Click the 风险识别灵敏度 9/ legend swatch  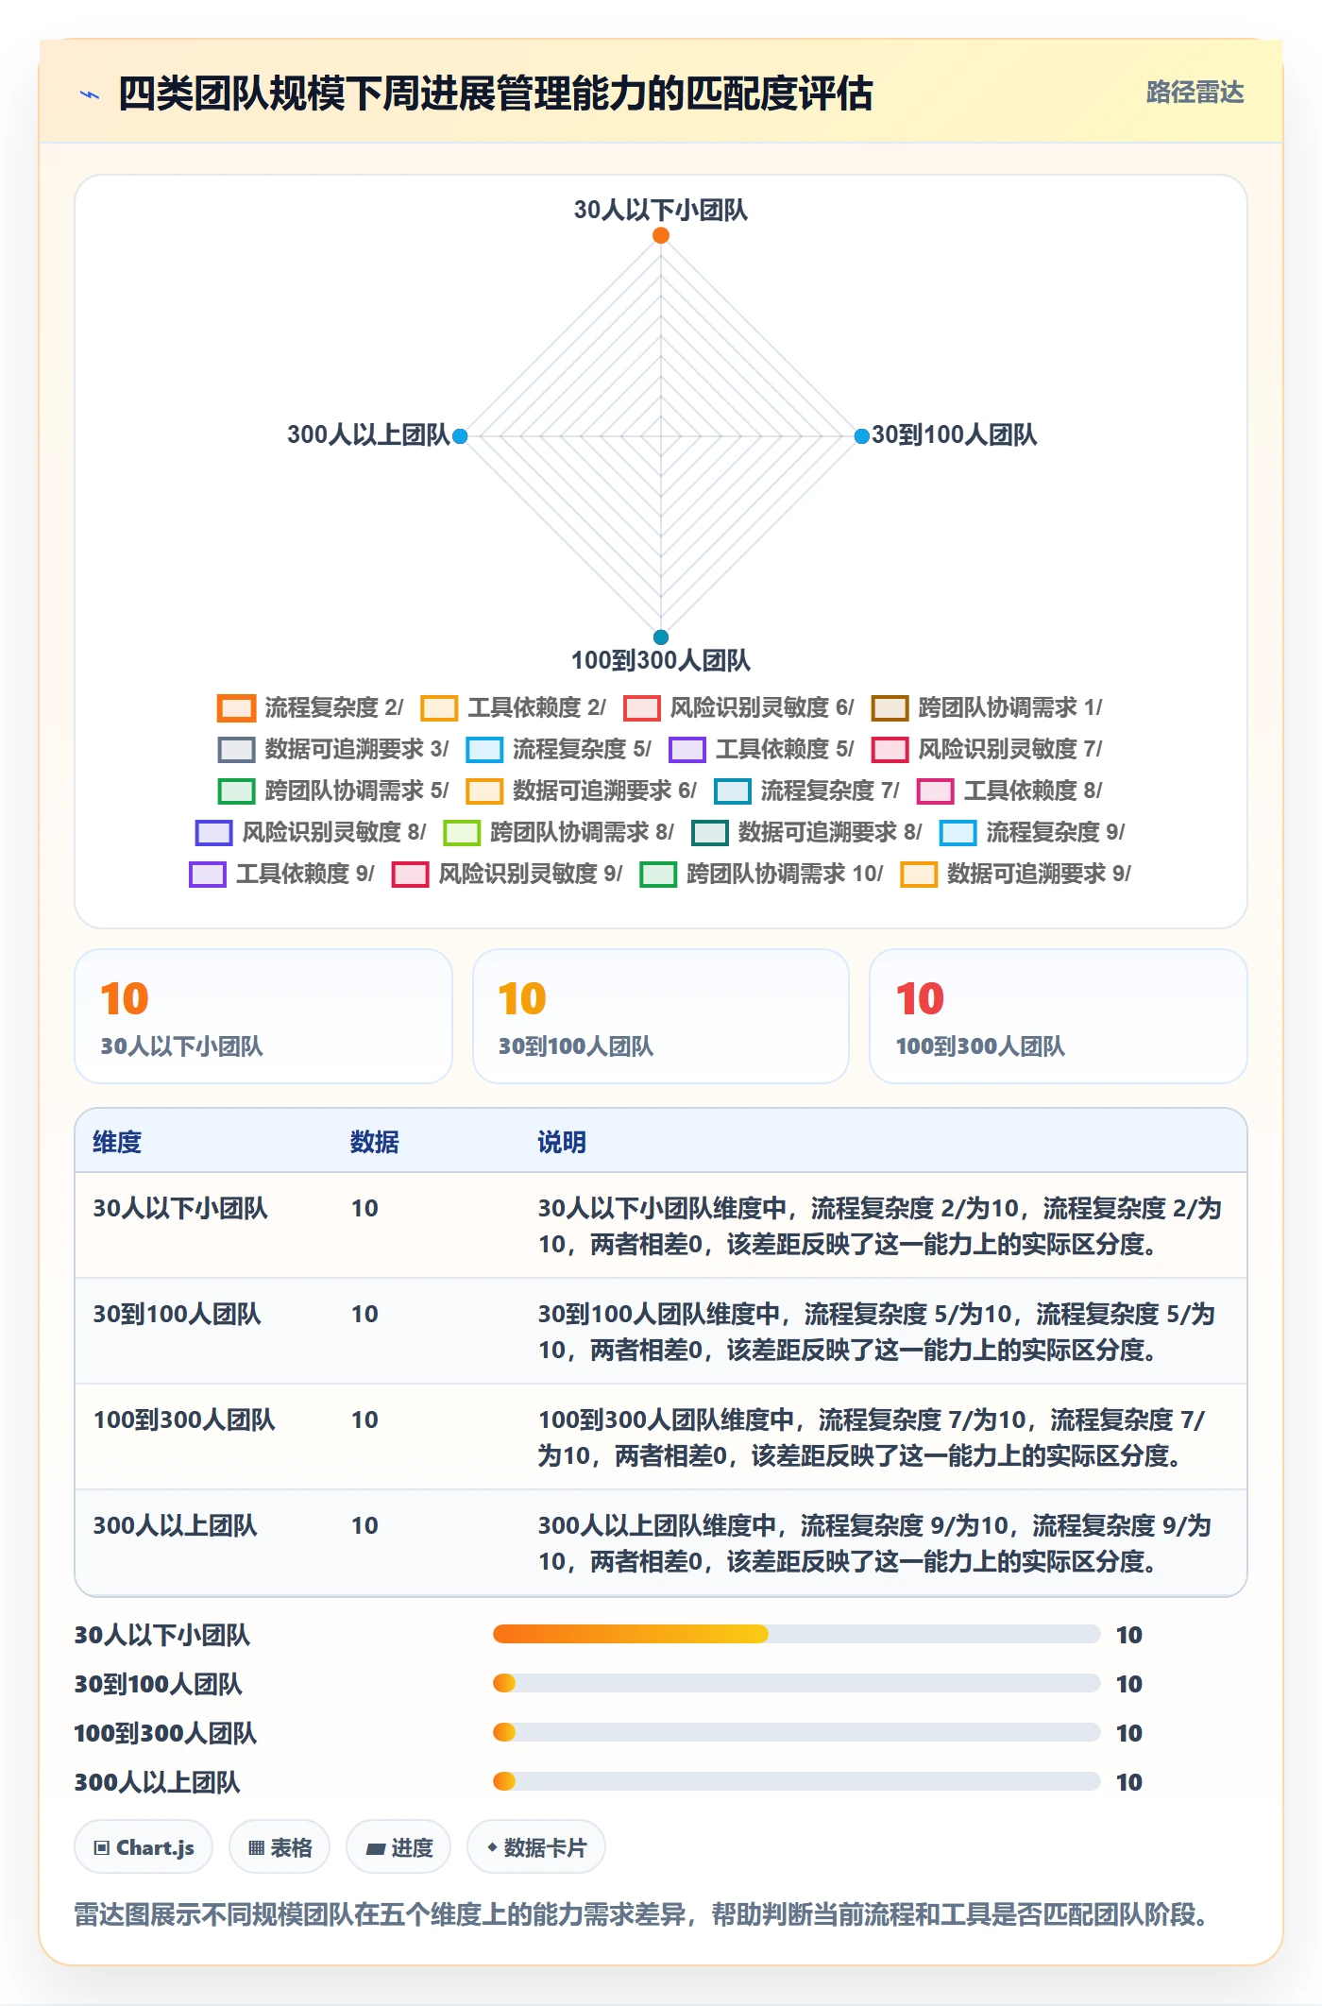pos(410,875)
